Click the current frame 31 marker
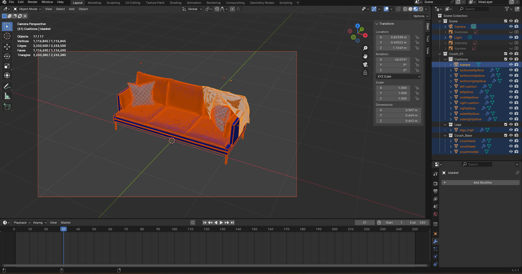522x274 pixels. tap(63, 229)
